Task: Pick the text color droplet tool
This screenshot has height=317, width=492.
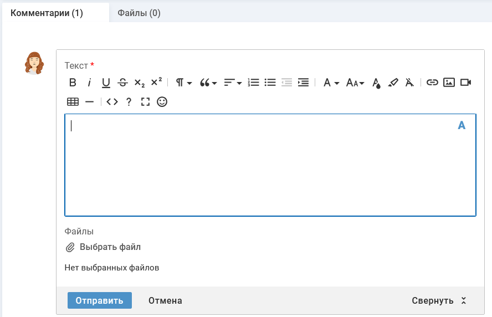Action: coord(376,83)
